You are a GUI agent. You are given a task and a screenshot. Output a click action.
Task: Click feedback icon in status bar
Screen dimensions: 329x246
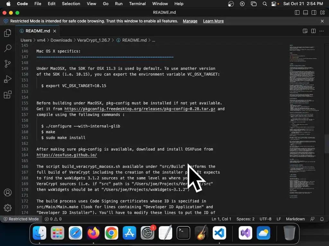312,219
